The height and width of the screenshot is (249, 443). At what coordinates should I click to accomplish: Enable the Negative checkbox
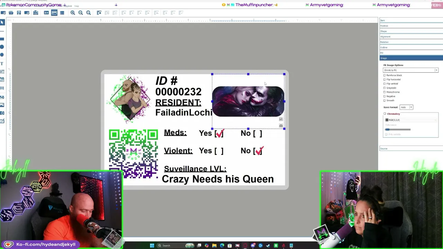click(385, 96)
